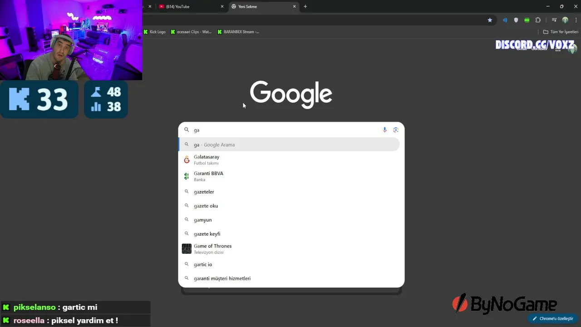Image resolution: width=581 pixels, height=327 pixels.
Task: Minimize the Chrome window
Action: pos(548,6)
